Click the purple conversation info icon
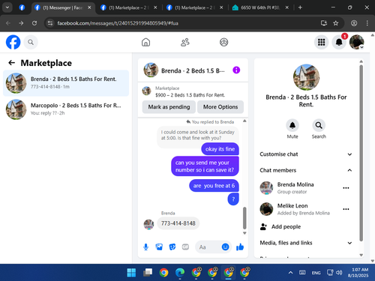This screenshot has width=375, height=281. click(236, 70)
